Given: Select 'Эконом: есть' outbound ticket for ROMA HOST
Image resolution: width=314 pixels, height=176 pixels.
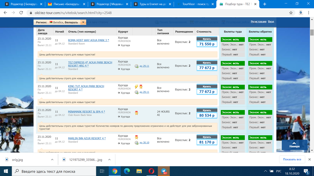Looking at the screenshot, I should click(233, 39).
